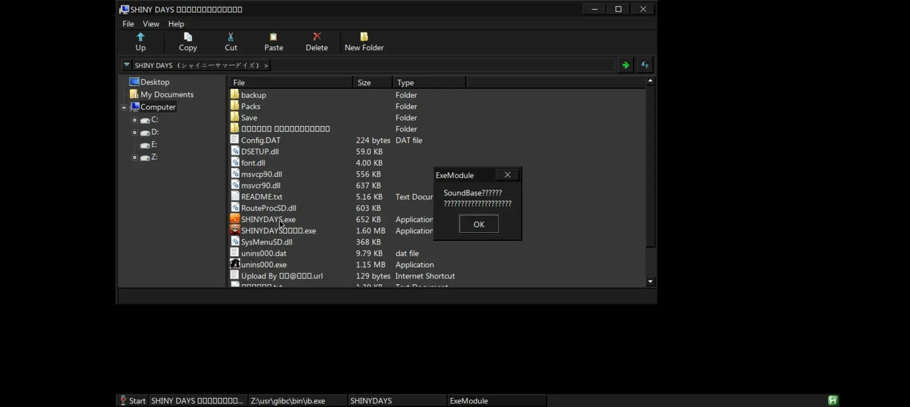The height and width of the screenshot is (407, 910).
Task: Click the Paste toolbar icon
Action: (x=273, y=37)
